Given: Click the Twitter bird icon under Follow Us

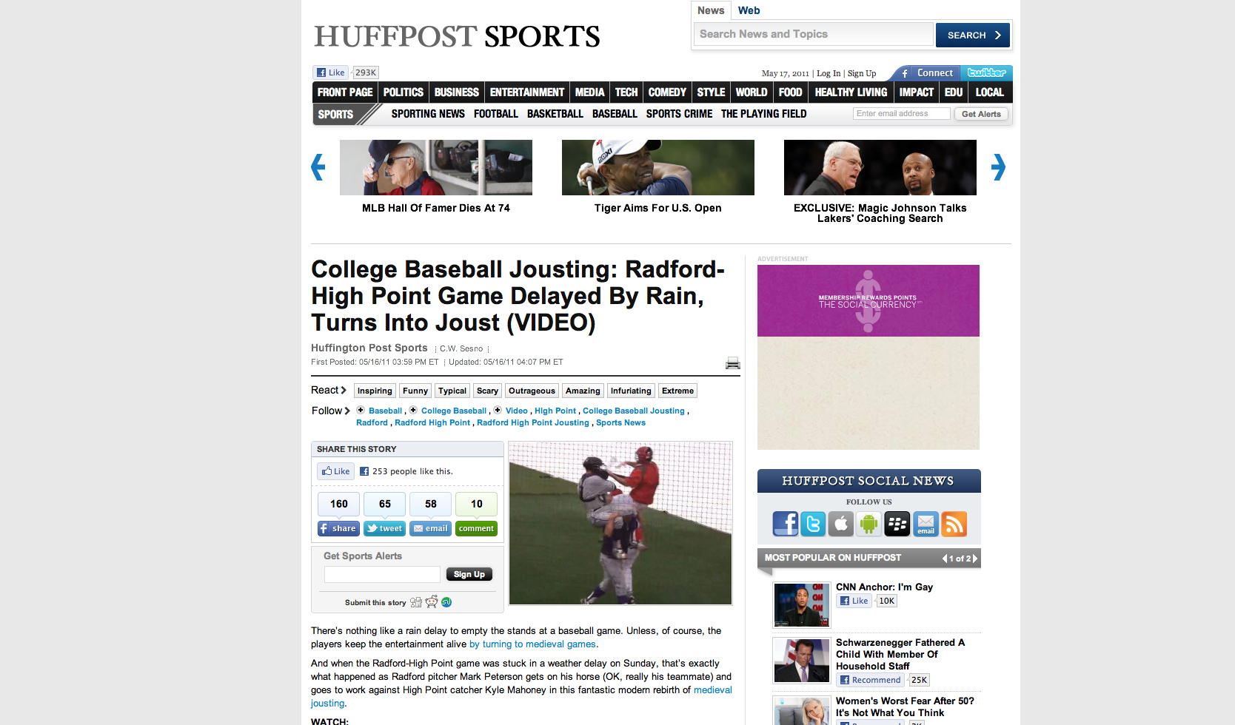Looking at the screenshot, I should coord(813,524).
